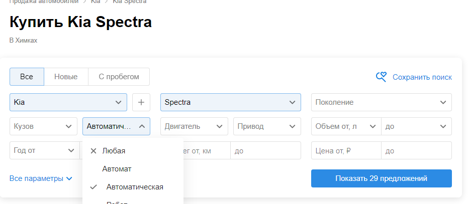Screen dimensions: 468x204
Task: Open the engine volume до dropdown
Action: (417, 126)
